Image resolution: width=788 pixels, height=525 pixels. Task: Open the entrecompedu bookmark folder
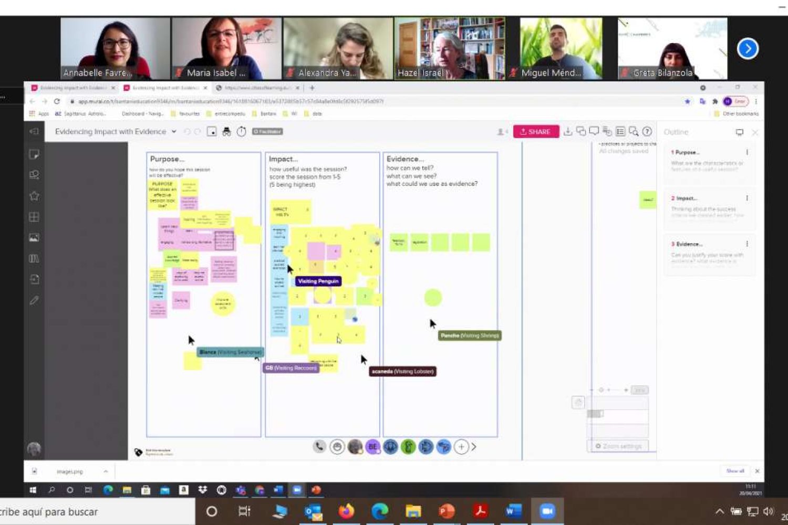point(226,113)
